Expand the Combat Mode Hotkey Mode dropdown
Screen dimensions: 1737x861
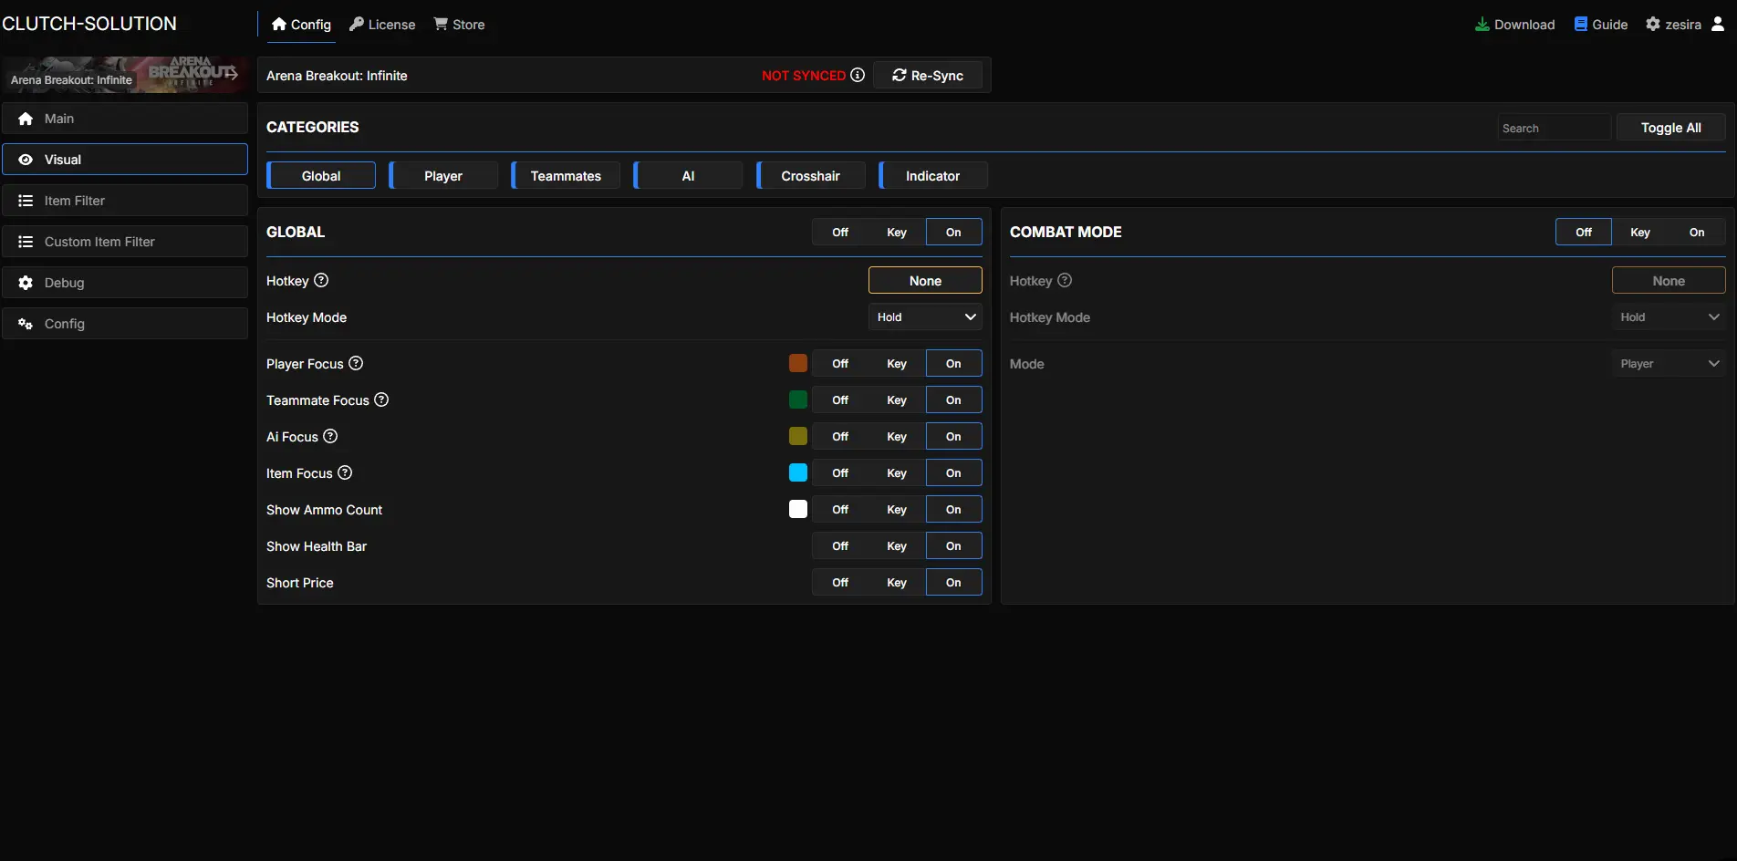[x=1668, y=316]
